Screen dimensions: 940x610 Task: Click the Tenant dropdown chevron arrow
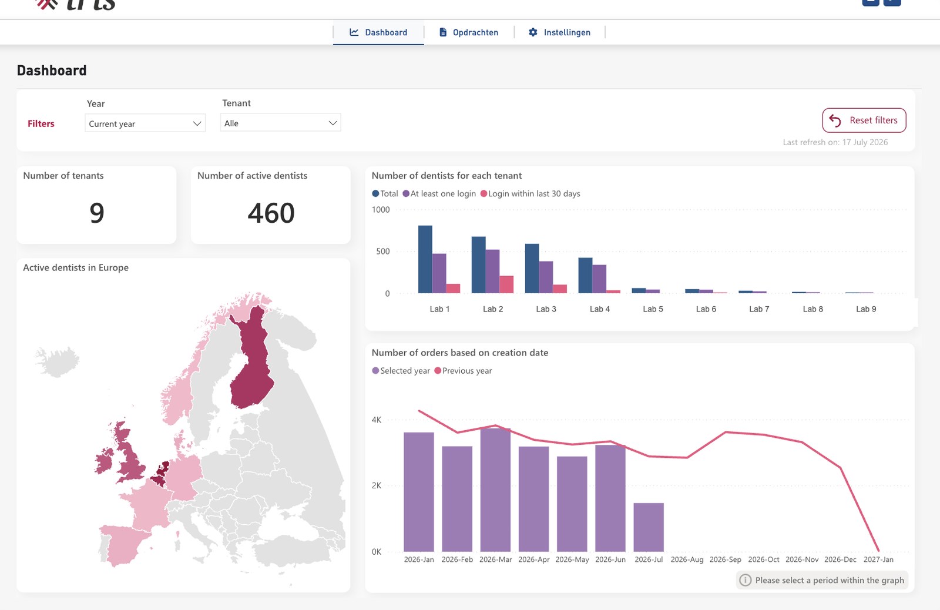coord(333,123)
